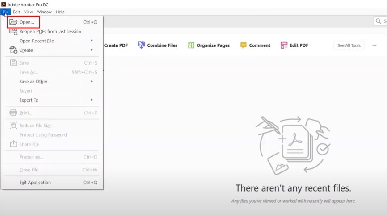This screenshot has height=216, width=387.
Task: Expand the Export To submenu
Action: click(x=92, y=100)
